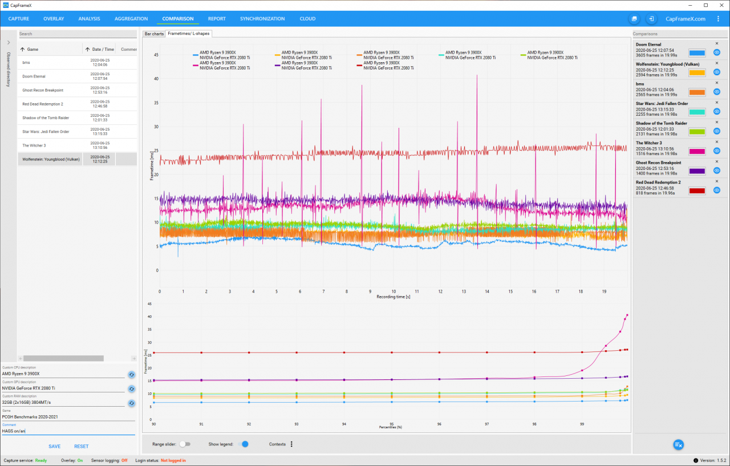Select the Ghost Recon Breakpoint record row
This screenshot has height=466, width=730.
77,90
